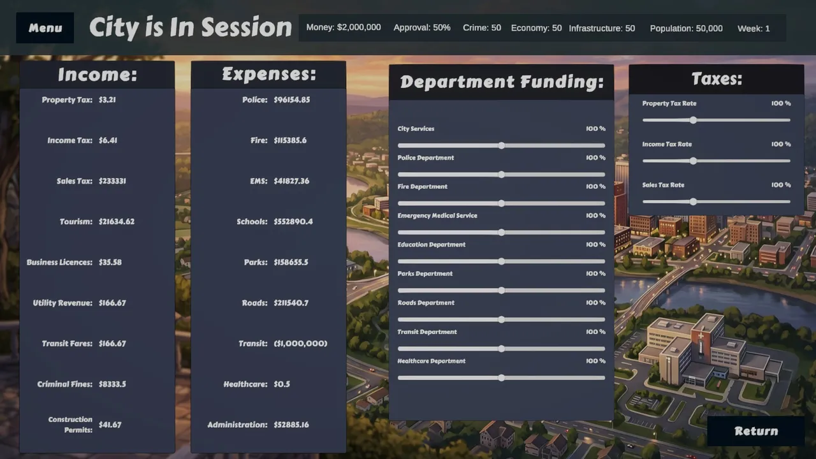Click the Economy: 50 stat

tap(536, 27)
